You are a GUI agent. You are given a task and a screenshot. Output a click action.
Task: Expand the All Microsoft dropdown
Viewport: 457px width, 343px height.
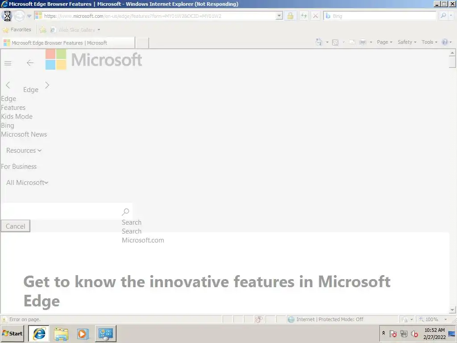coord(27,183)
